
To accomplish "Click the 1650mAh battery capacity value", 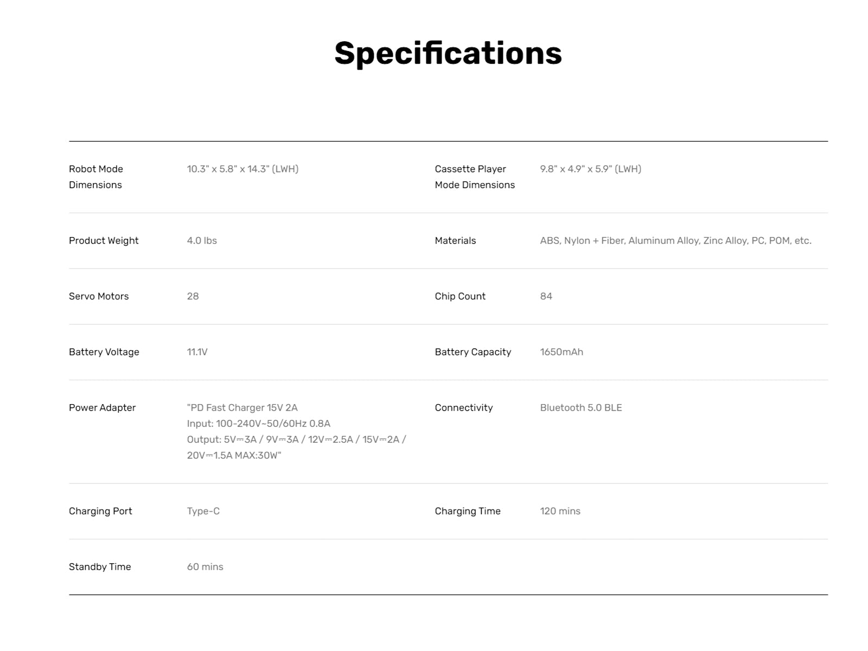I will 561,352.
